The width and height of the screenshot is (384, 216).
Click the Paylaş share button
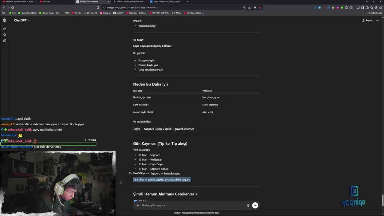click(367, 20)
